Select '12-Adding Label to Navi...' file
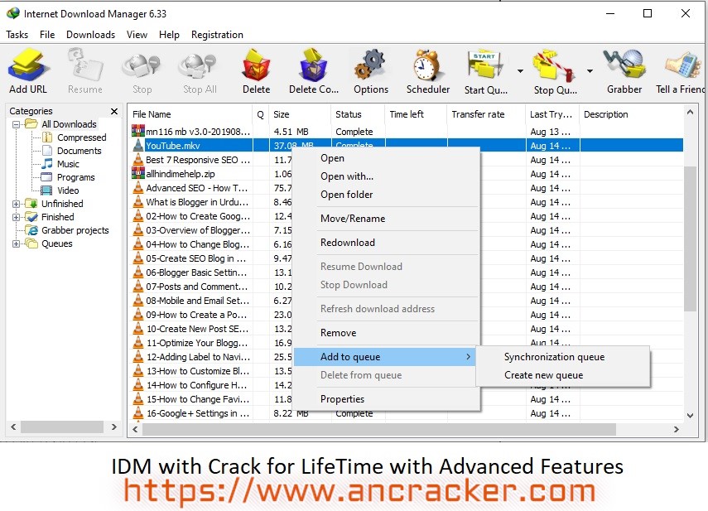The width and height of the screenshot is (708, 511). [x=198, y=357]
